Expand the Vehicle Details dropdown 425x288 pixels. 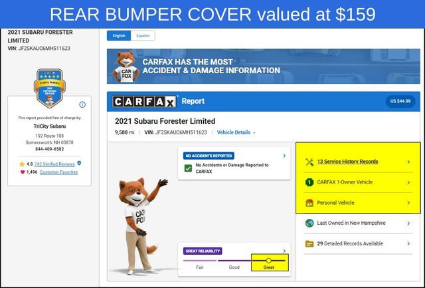pos(236,132)
